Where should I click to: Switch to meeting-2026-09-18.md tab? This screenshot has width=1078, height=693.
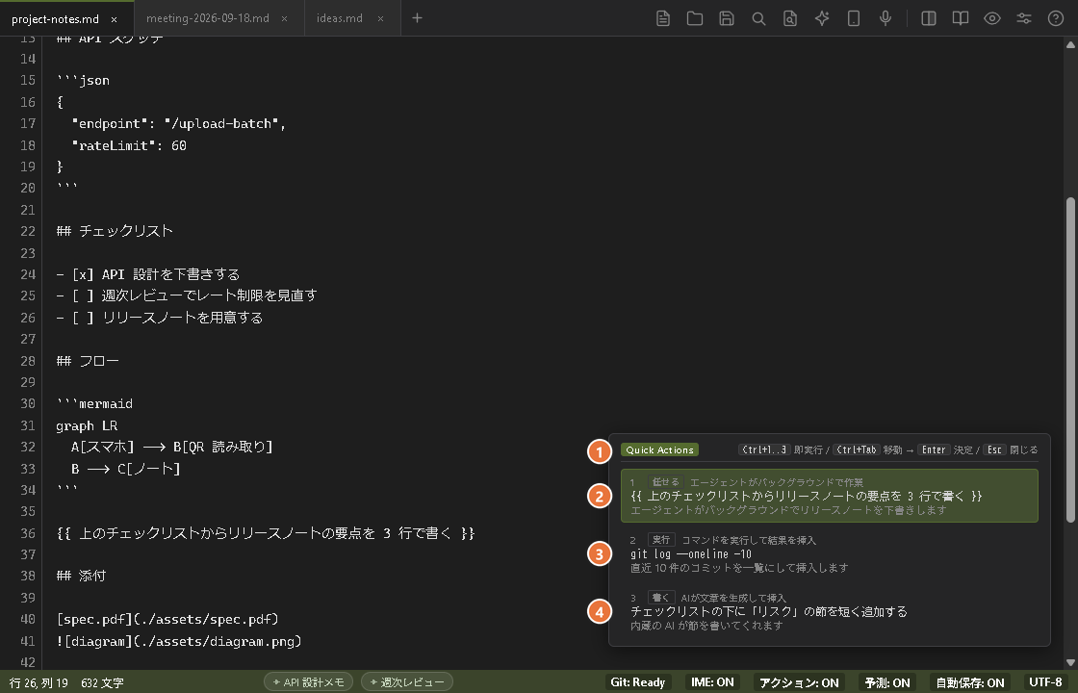219,18
